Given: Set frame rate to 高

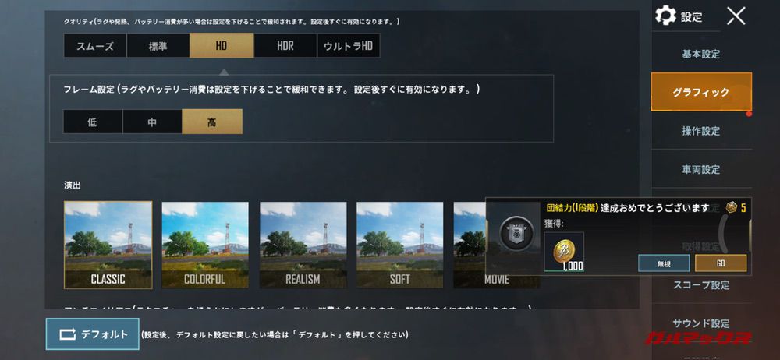Looking at the screenshot, I should tap(212, 122).
